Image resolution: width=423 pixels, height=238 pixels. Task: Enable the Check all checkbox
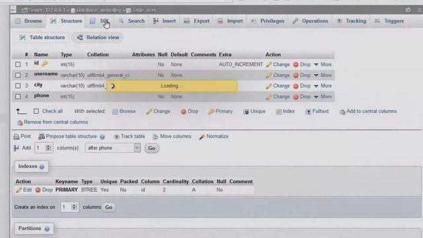tap(36, 111)
